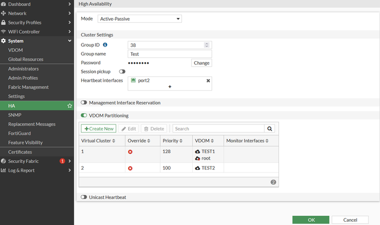Toggle Management Interface Reservation
The height and width of the screenshot is (225, 380).
(84, 102)
